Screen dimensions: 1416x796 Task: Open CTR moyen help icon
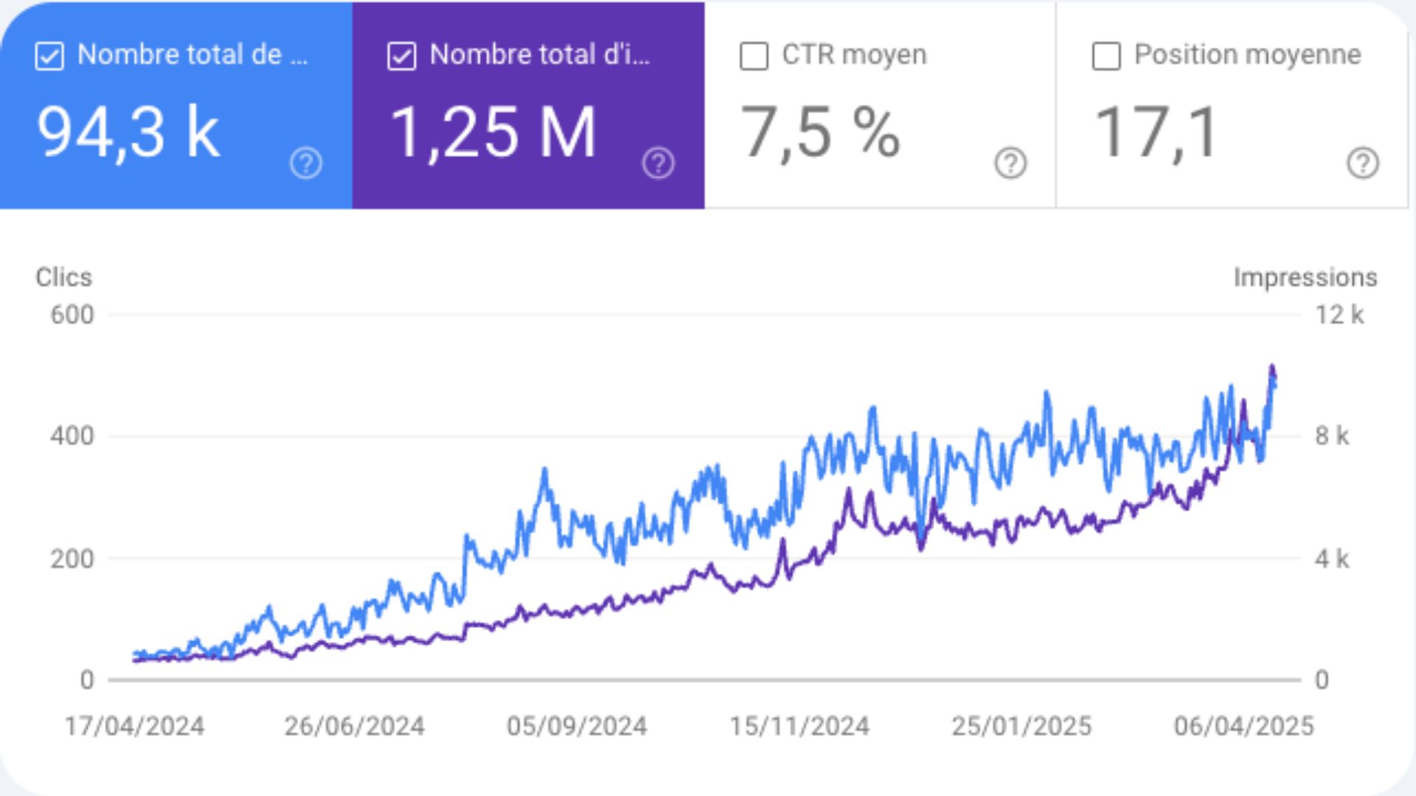click(x=1010, y=163)
